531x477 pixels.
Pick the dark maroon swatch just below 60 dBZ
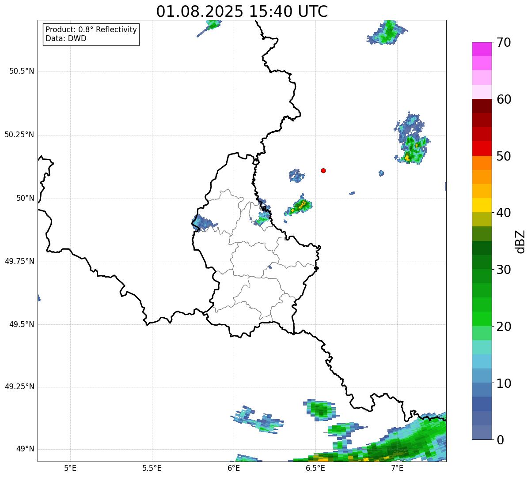point(482,106)
